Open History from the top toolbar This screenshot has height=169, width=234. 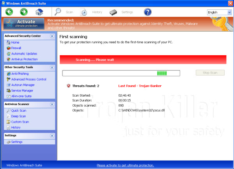pos(84,12)
